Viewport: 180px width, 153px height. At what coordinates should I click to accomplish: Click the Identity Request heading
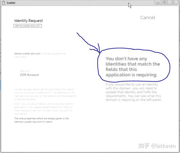coord(29,21)
